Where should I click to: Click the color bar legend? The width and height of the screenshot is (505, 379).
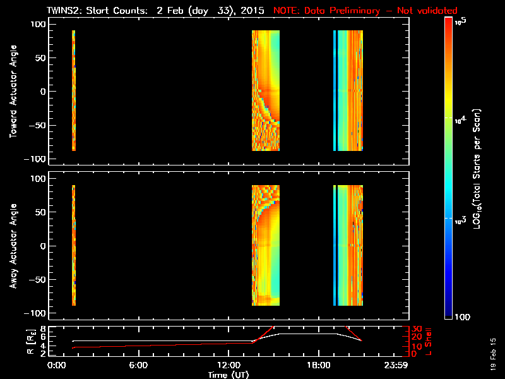coord(449,168)
